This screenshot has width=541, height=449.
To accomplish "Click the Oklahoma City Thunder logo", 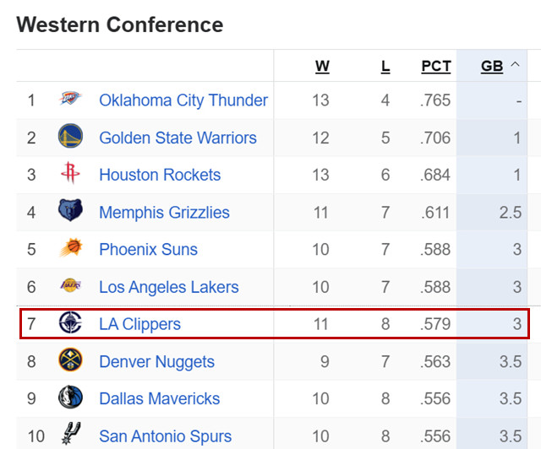I will click(x=70, y=99).
